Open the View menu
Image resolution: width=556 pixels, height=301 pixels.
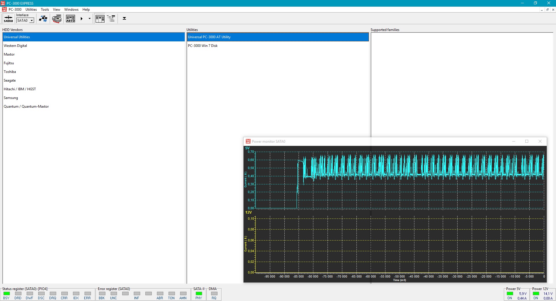click(56, 10)
